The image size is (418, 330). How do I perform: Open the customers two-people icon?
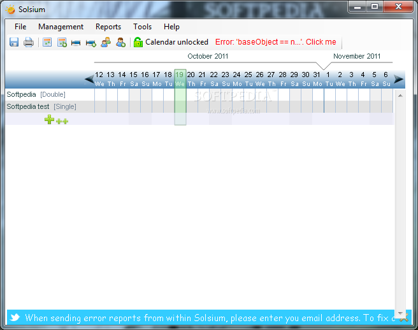tap(106, 42)
